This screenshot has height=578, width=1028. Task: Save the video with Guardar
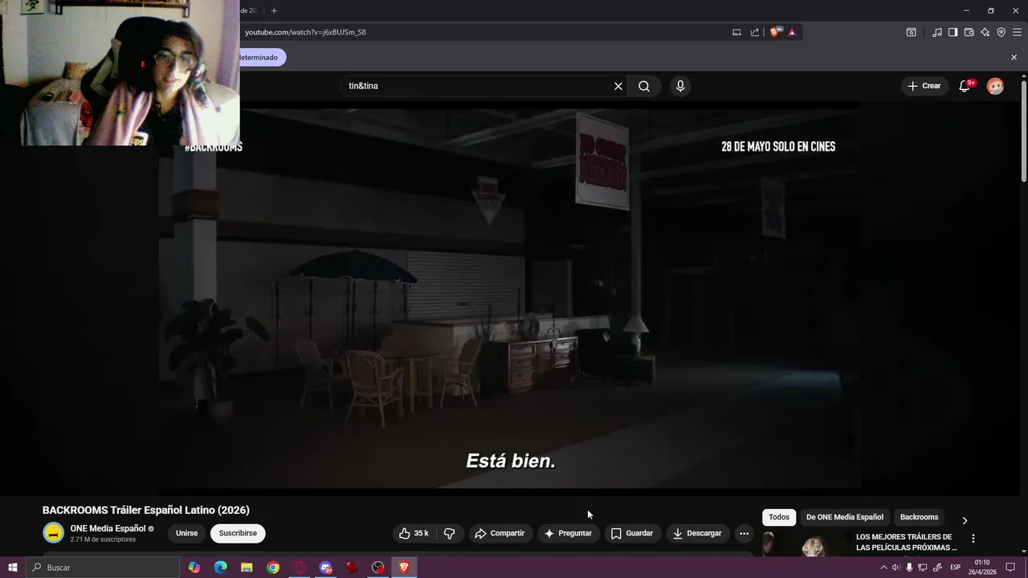[x=632, y=533]
